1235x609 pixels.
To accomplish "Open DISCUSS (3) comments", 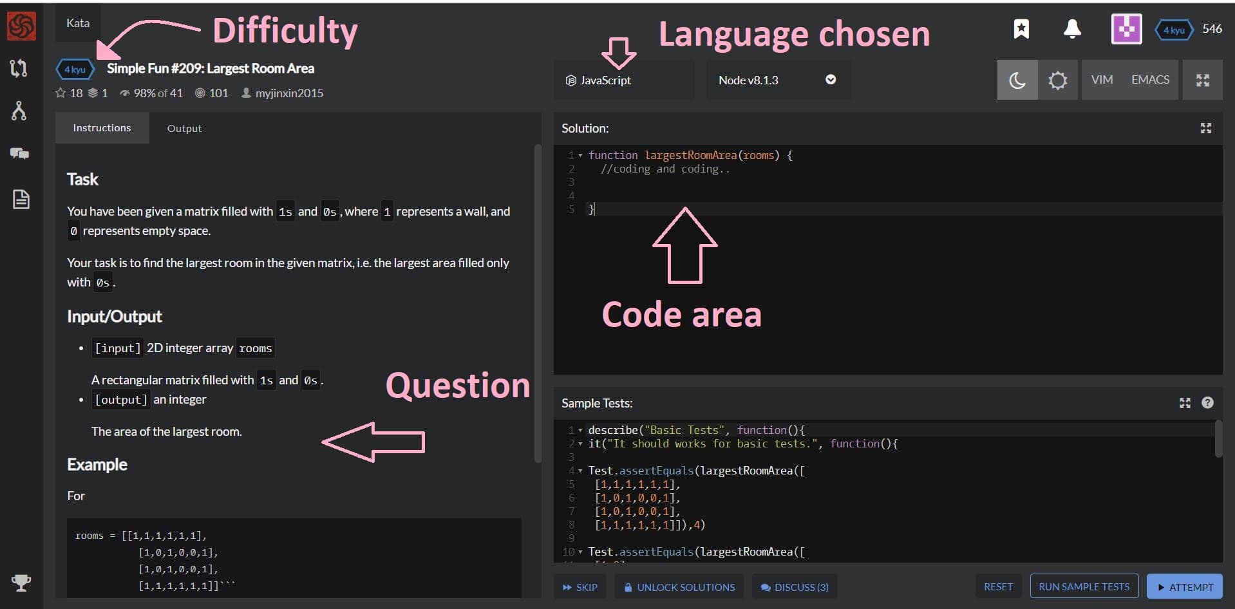I will pyautogui.click(x=795, y=587).
